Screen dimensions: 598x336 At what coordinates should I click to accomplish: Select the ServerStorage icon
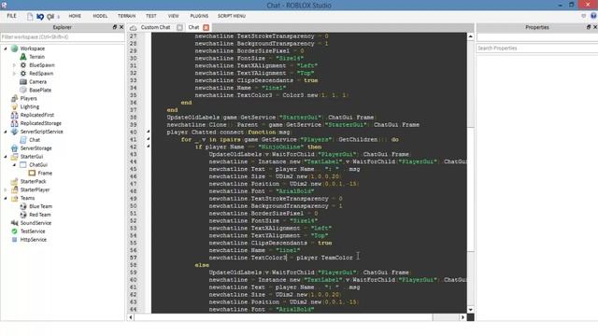(15, 148)
